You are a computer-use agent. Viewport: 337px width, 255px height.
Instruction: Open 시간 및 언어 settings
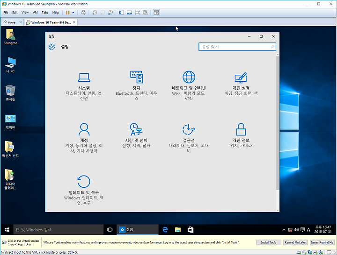tap(136, 135)
